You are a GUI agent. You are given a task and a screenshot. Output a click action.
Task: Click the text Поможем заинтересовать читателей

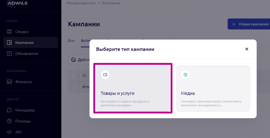[x=211, y=101]
